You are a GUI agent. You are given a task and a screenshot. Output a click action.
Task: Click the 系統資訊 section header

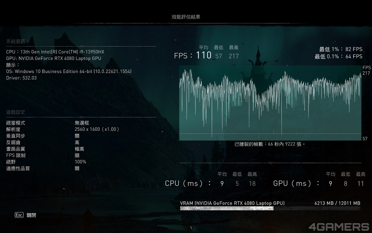(18, 41)
